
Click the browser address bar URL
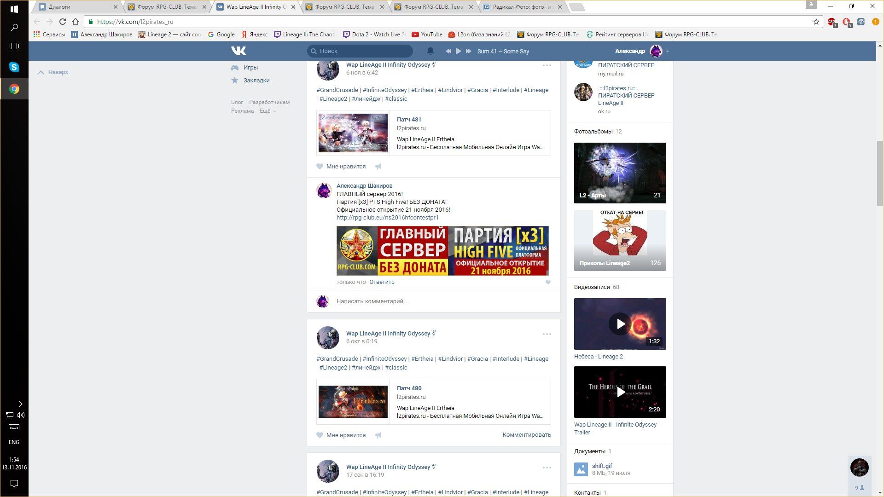135,22
